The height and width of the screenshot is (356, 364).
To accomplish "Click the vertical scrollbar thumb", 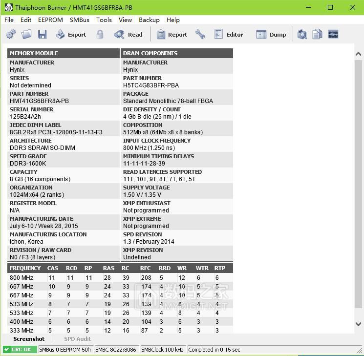I will 358,184.
